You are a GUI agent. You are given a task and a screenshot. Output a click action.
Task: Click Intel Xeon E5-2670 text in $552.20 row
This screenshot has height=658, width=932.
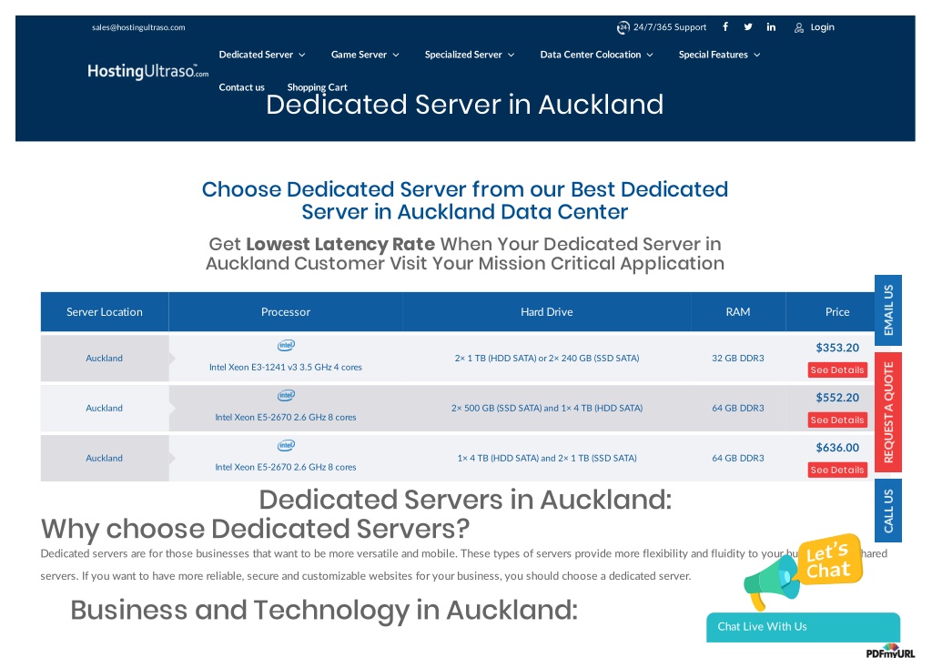(x=286, y=417)
